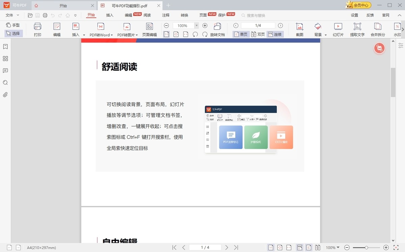Open the 可牛PDF功能指引.pdf document tab
Image resolution: width=405 pixels, height=252 pixels.
pos(129,5)
